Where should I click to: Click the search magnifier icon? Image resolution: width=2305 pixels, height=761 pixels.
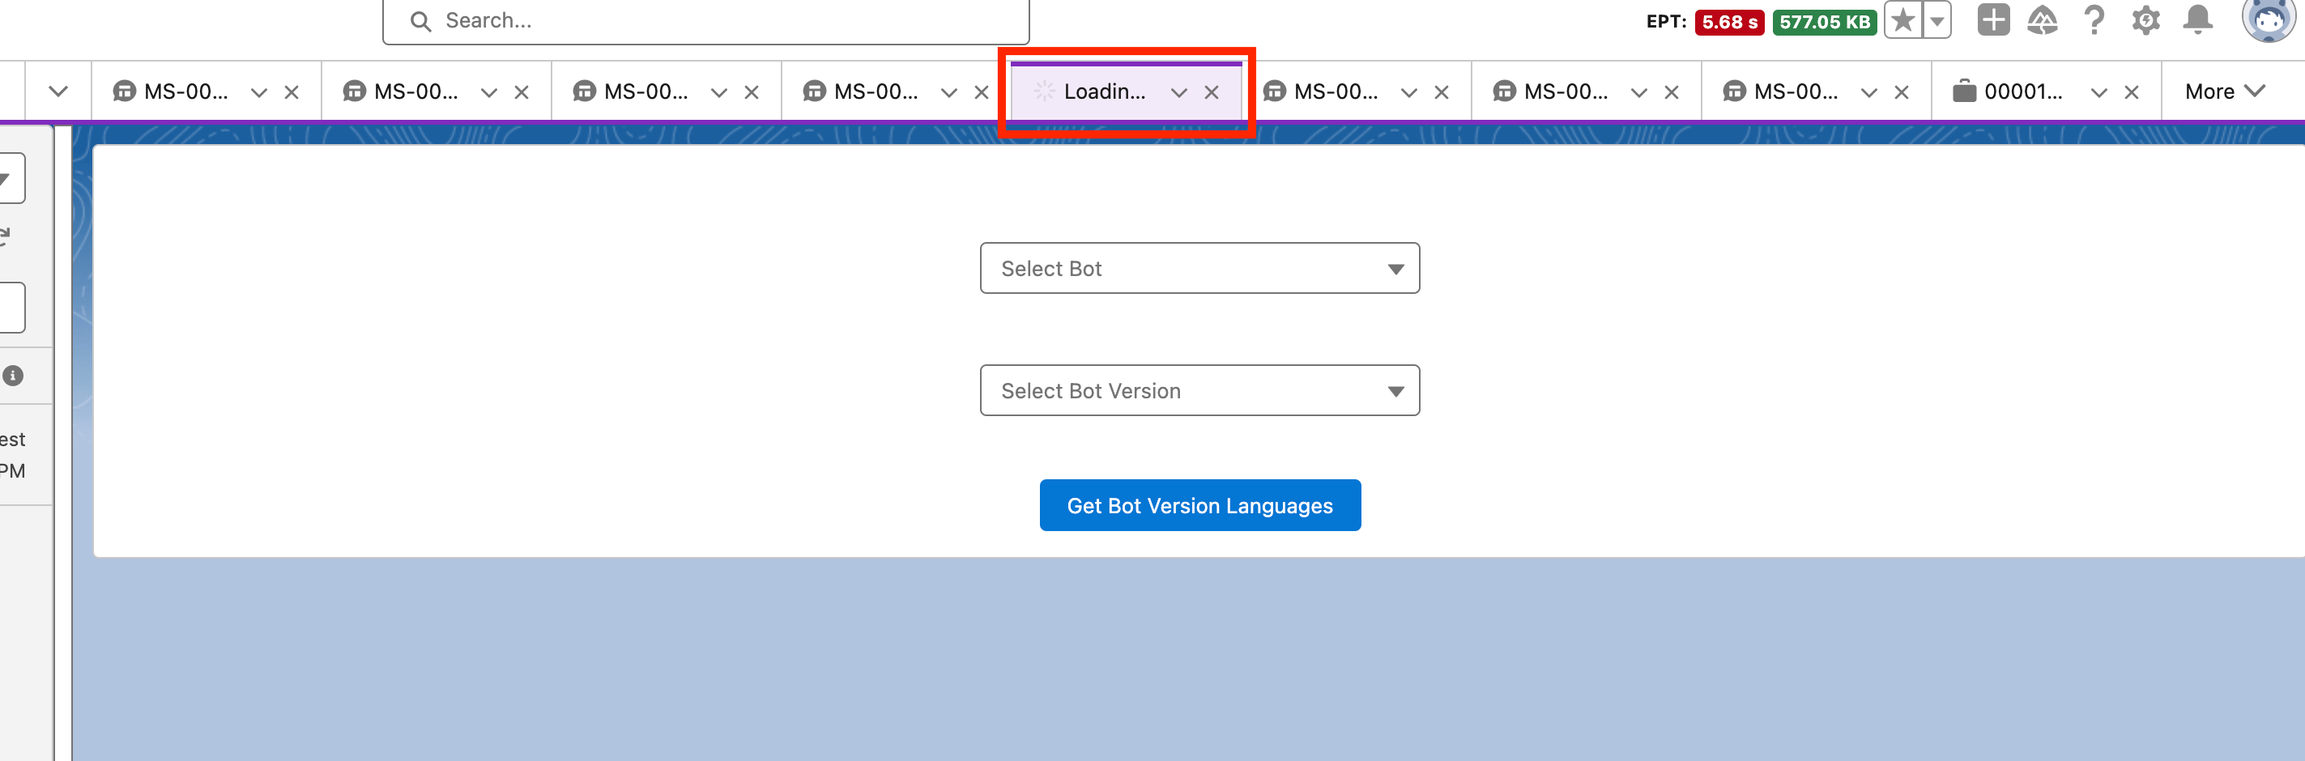pyautogui.click(x=420, y=20)
